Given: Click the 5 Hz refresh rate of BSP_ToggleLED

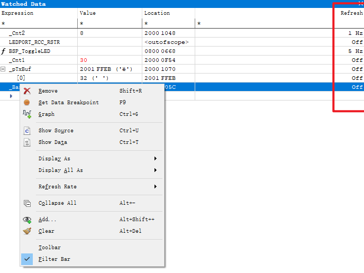Looking at the screenshot, I should 356,51.
